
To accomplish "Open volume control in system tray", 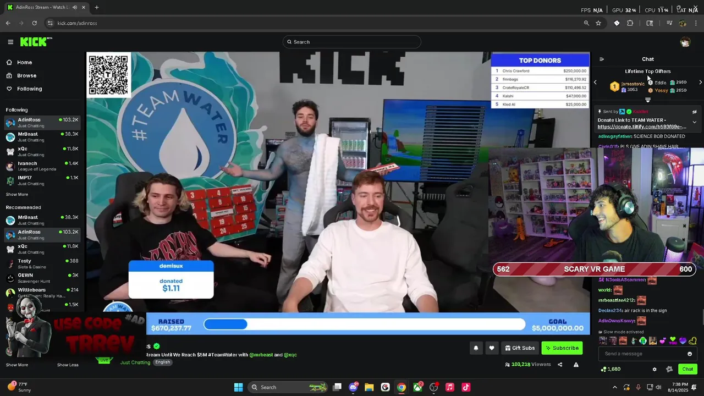I will click(x=659, y=387).
